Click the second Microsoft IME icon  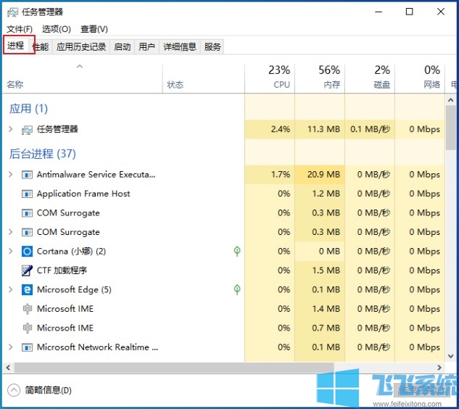tap(28, 328)
